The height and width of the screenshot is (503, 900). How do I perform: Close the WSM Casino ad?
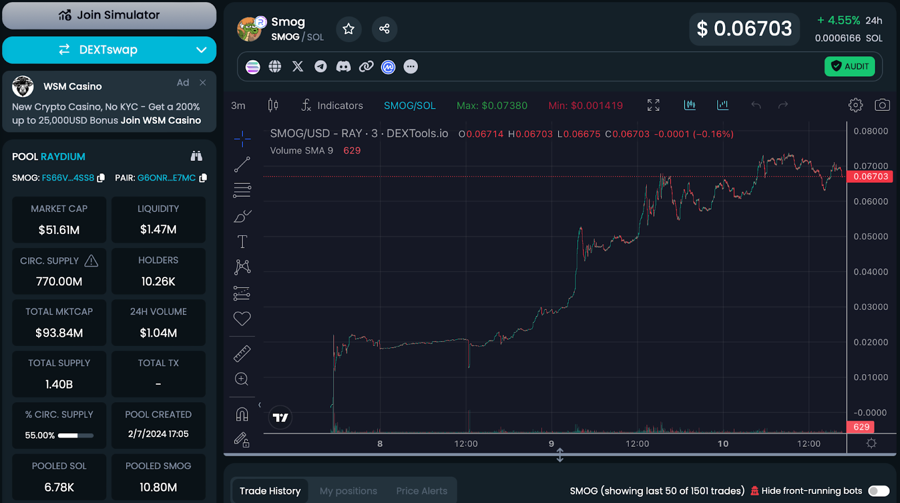(203, 83)
